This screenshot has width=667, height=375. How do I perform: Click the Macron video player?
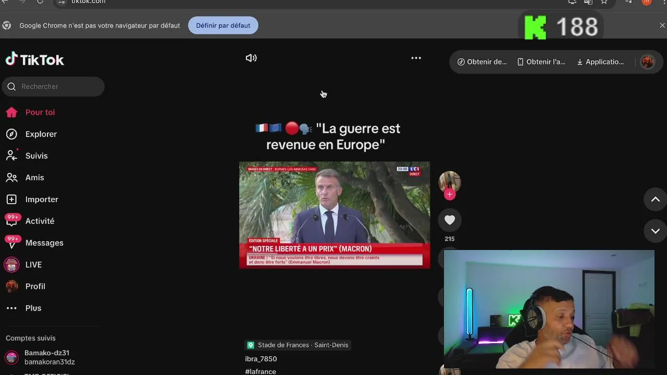tap(335, 215)
